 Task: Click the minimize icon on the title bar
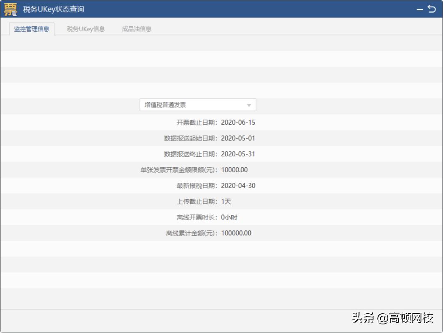pos(421,8)
